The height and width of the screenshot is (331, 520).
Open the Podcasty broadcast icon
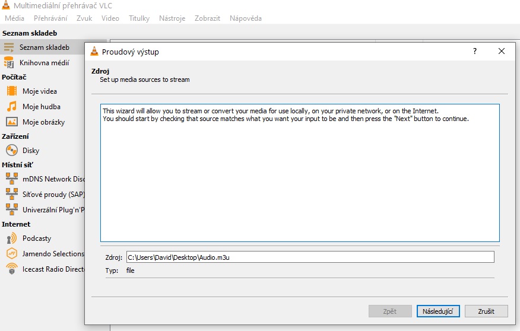point(12,238)
